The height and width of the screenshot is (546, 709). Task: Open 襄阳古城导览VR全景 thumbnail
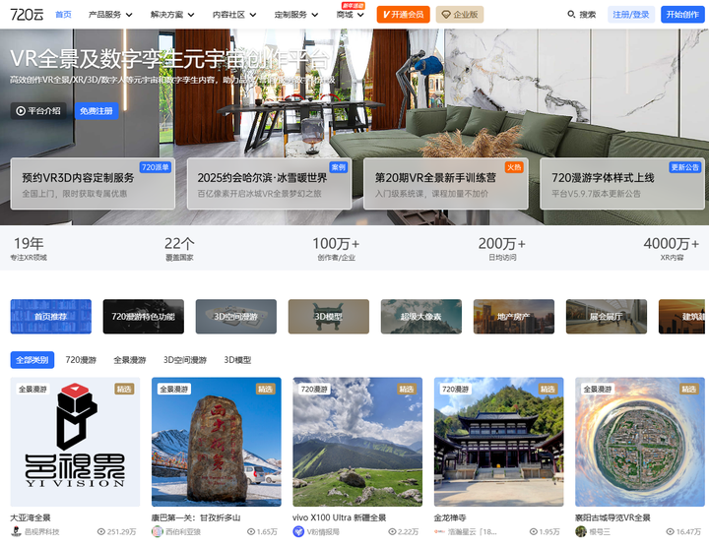(640, 442)
